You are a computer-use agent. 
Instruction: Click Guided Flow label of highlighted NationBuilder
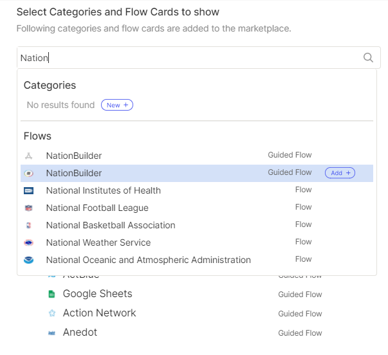point(290,172)
